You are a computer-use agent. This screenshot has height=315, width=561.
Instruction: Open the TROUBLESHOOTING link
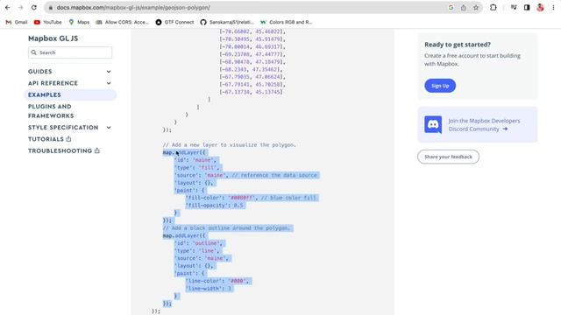(x=60, y=150)
